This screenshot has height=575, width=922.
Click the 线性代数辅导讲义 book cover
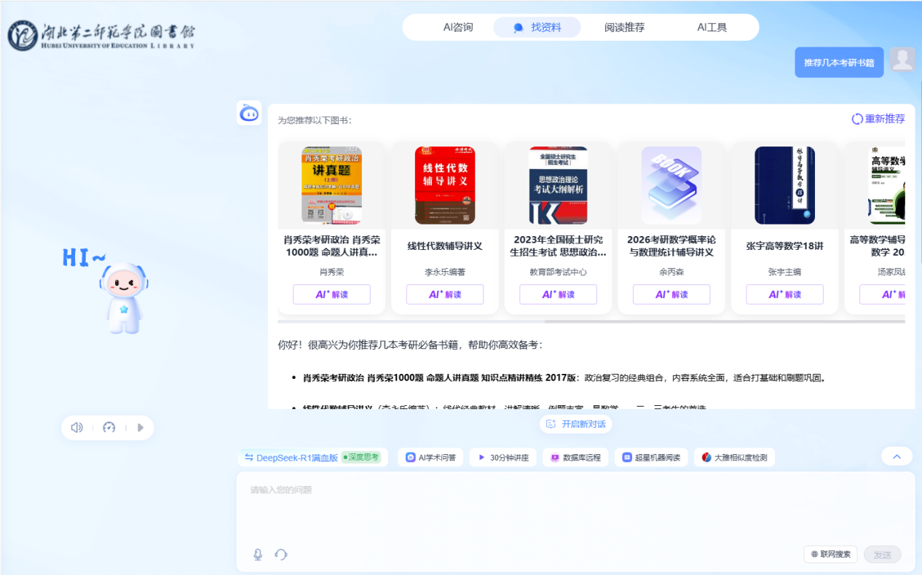pyautogui.click(x=445, y=185)
